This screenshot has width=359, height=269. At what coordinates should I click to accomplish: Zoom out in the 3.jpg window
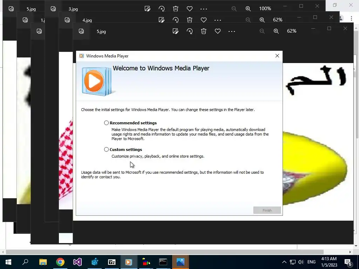[x=234, y=9]
